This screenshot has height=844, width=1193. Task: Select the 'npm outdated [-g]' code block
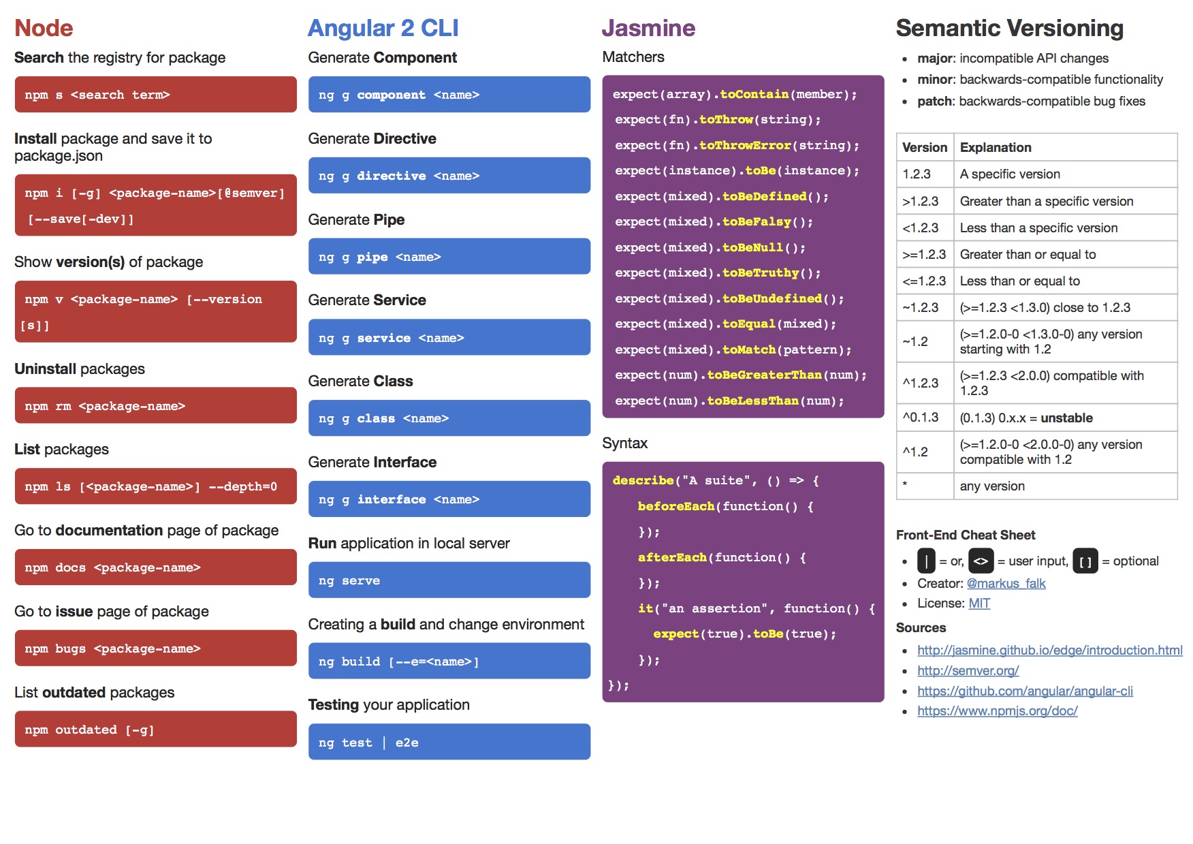155,729
